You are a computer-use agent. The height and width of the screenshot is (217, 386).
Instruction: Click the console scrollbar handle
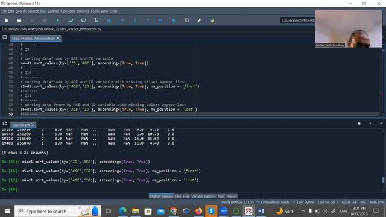pos(383,180)
